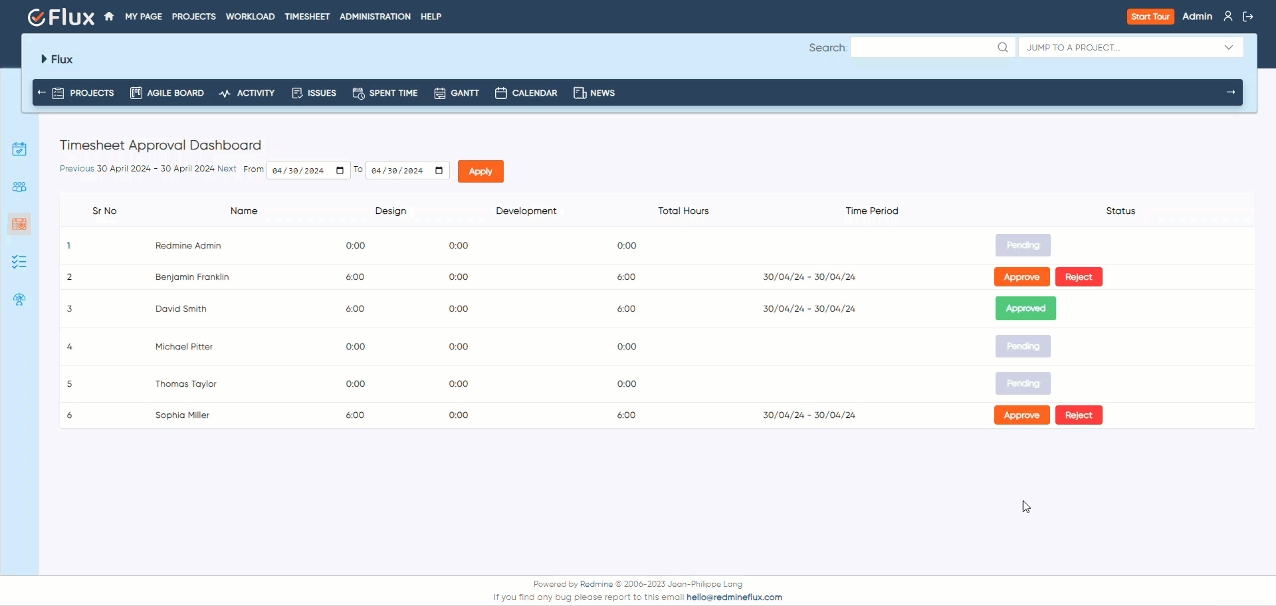Expand the Flux breadcrumb arrow
This screenshot has height=606, width=1276.
click(43, 58)
